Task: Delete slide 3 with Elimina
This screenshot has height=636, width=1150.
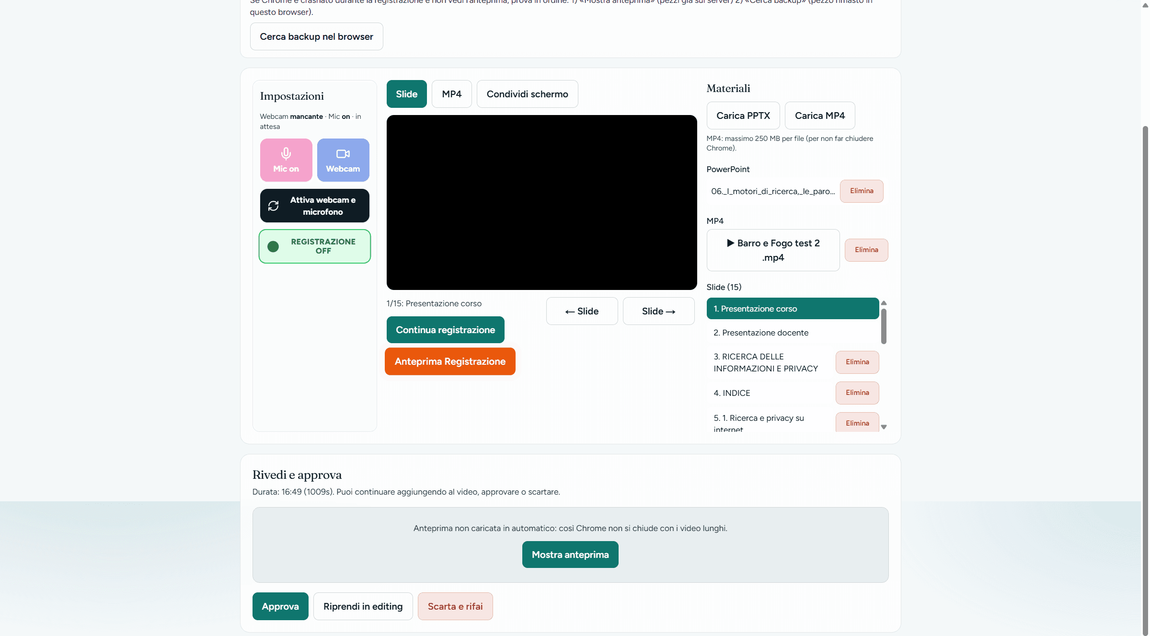Action: click(x=857, y=362)
